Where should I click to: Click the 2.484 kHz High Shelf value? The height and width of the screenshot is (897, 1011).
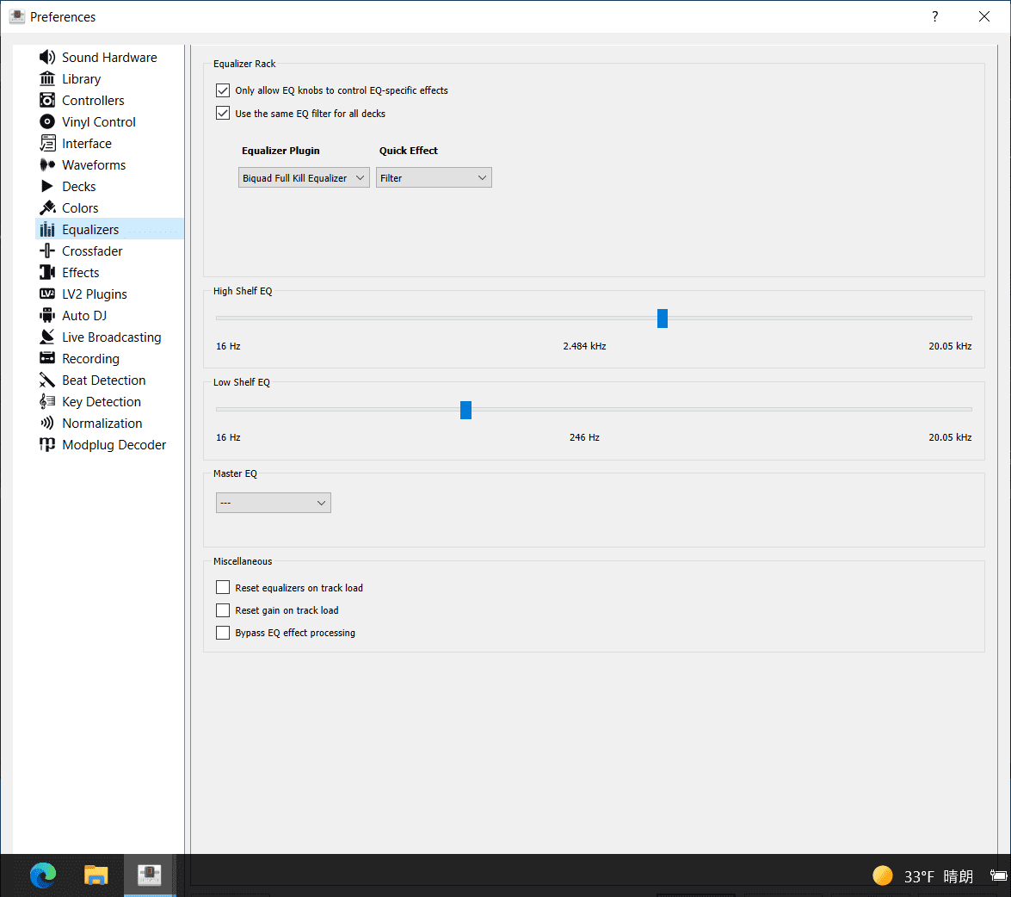pyautogui.click(x=584, y=346)
